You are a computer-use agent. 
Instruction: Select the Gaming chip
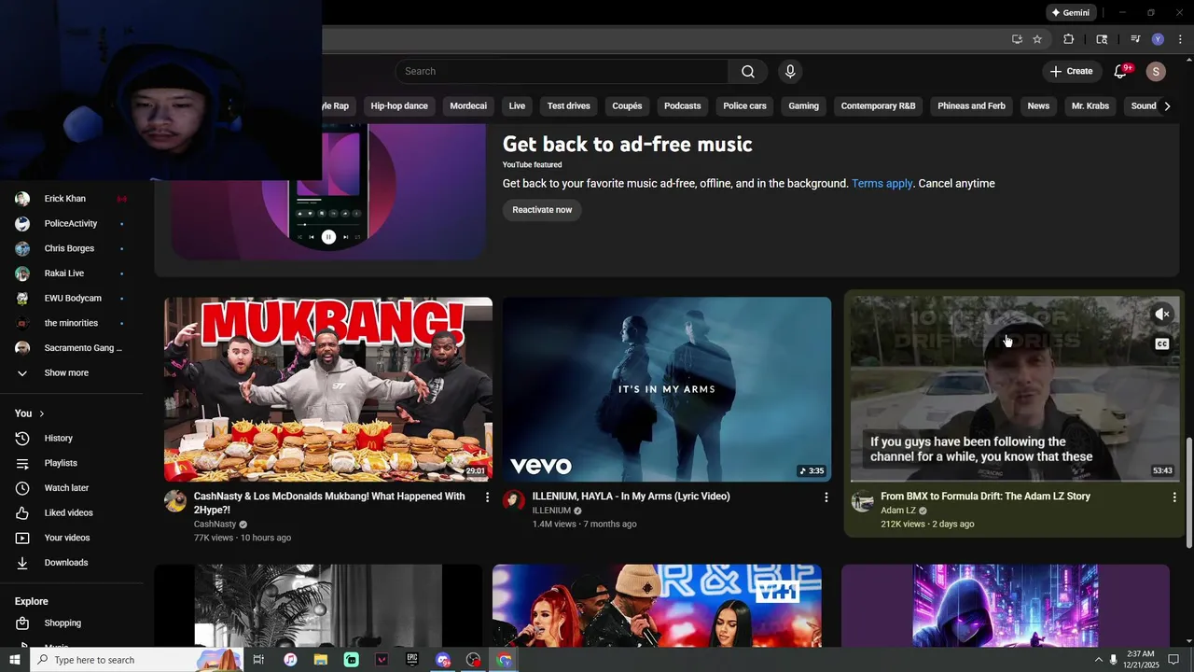click(x=803, y=106)
